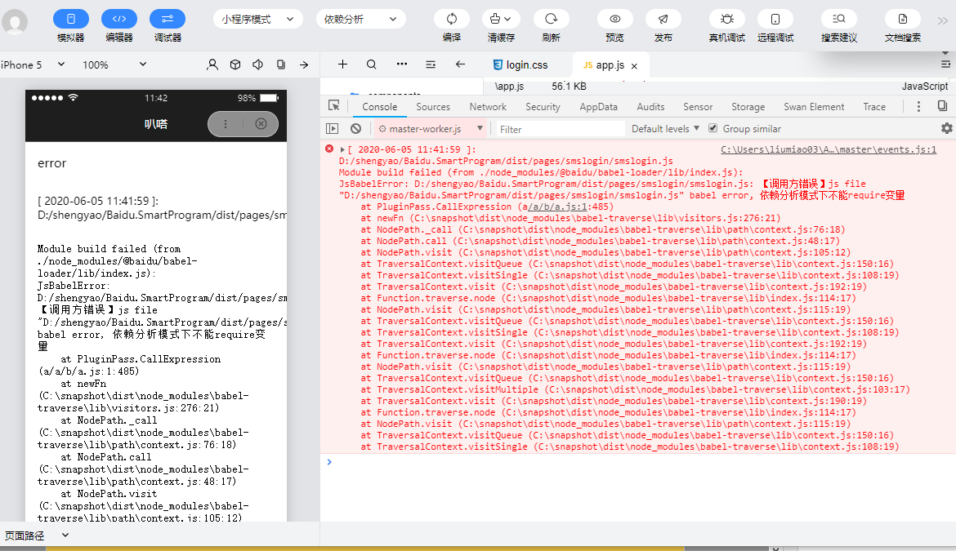Click the editor list format icon
The width and height of the screenshot is (956, 551).
(431, 64)
